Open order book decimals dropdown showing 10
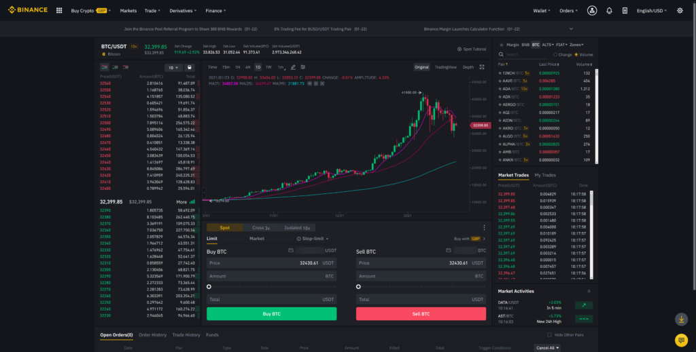Viewport: 696px width, 352px height. [173, 68]
